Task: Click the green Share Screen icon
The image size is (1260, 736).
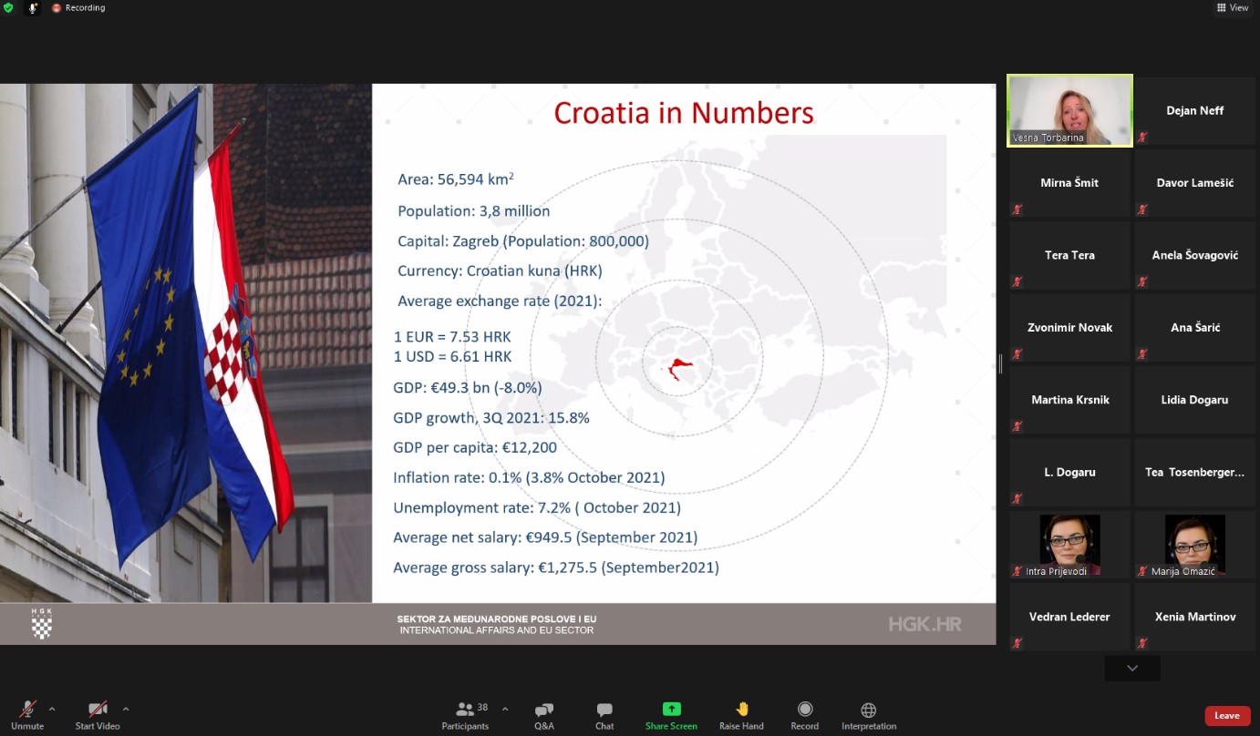Action: pos(671,710)
